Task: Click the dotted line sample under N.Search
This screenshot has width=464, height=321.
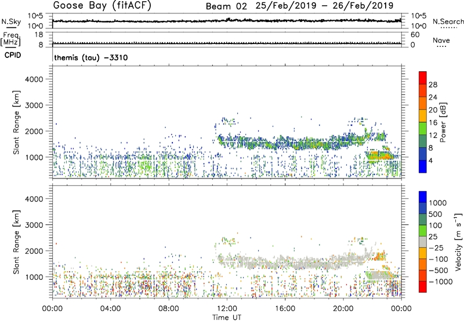Action: pyautogui.click(x=448, y=28)
